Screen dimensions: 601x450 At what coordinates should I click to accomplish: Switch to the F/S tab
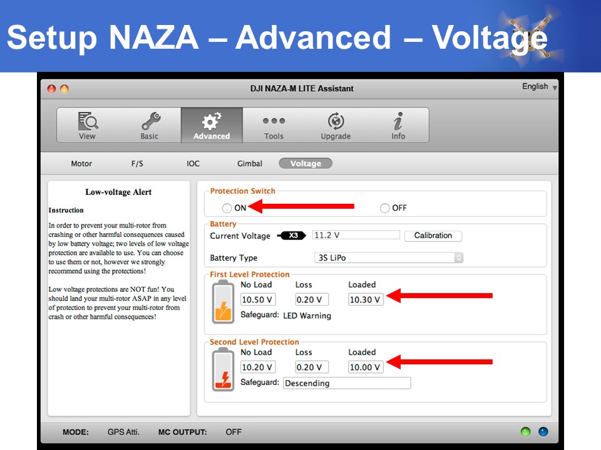tap(137, 163)
